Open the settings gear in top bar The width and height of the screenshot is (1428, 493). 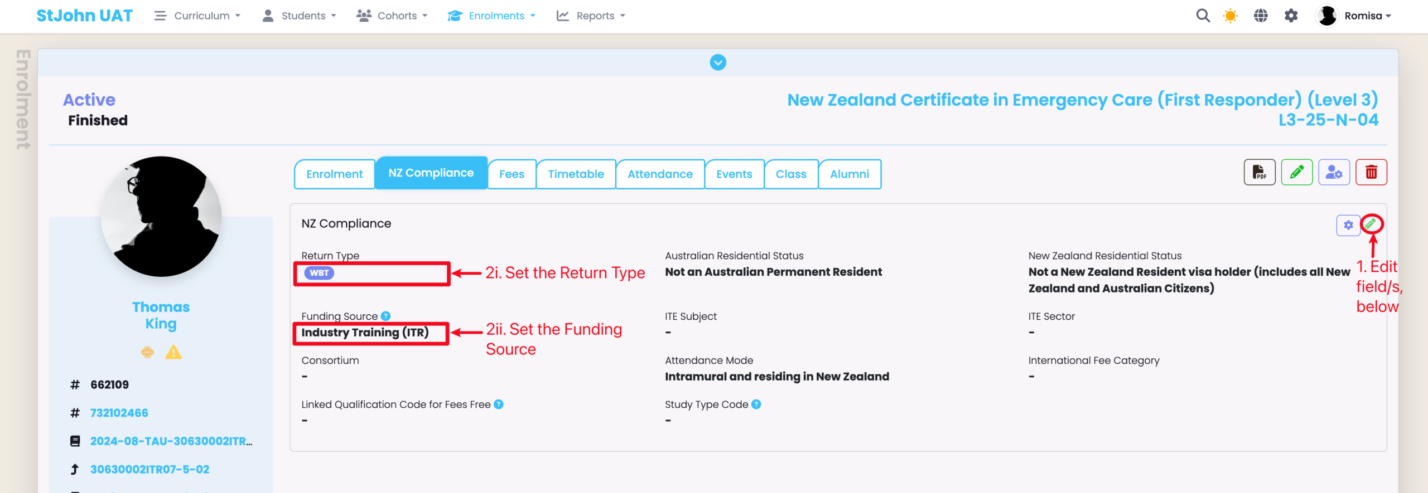[x=1291, y=16]
